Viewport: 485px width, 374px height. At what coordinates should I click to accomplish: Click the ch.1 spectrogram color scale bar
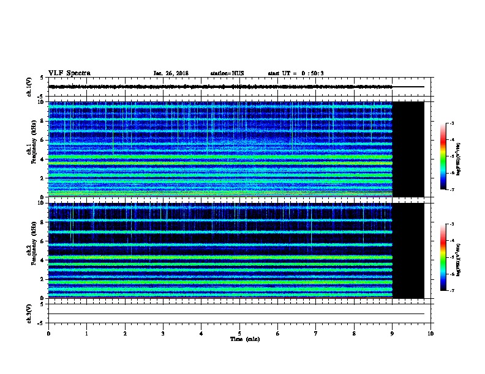tap(443, 156)
